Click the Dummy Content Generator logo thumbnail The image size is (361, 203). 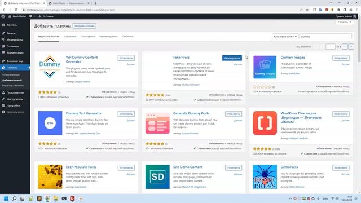[50, 67]
